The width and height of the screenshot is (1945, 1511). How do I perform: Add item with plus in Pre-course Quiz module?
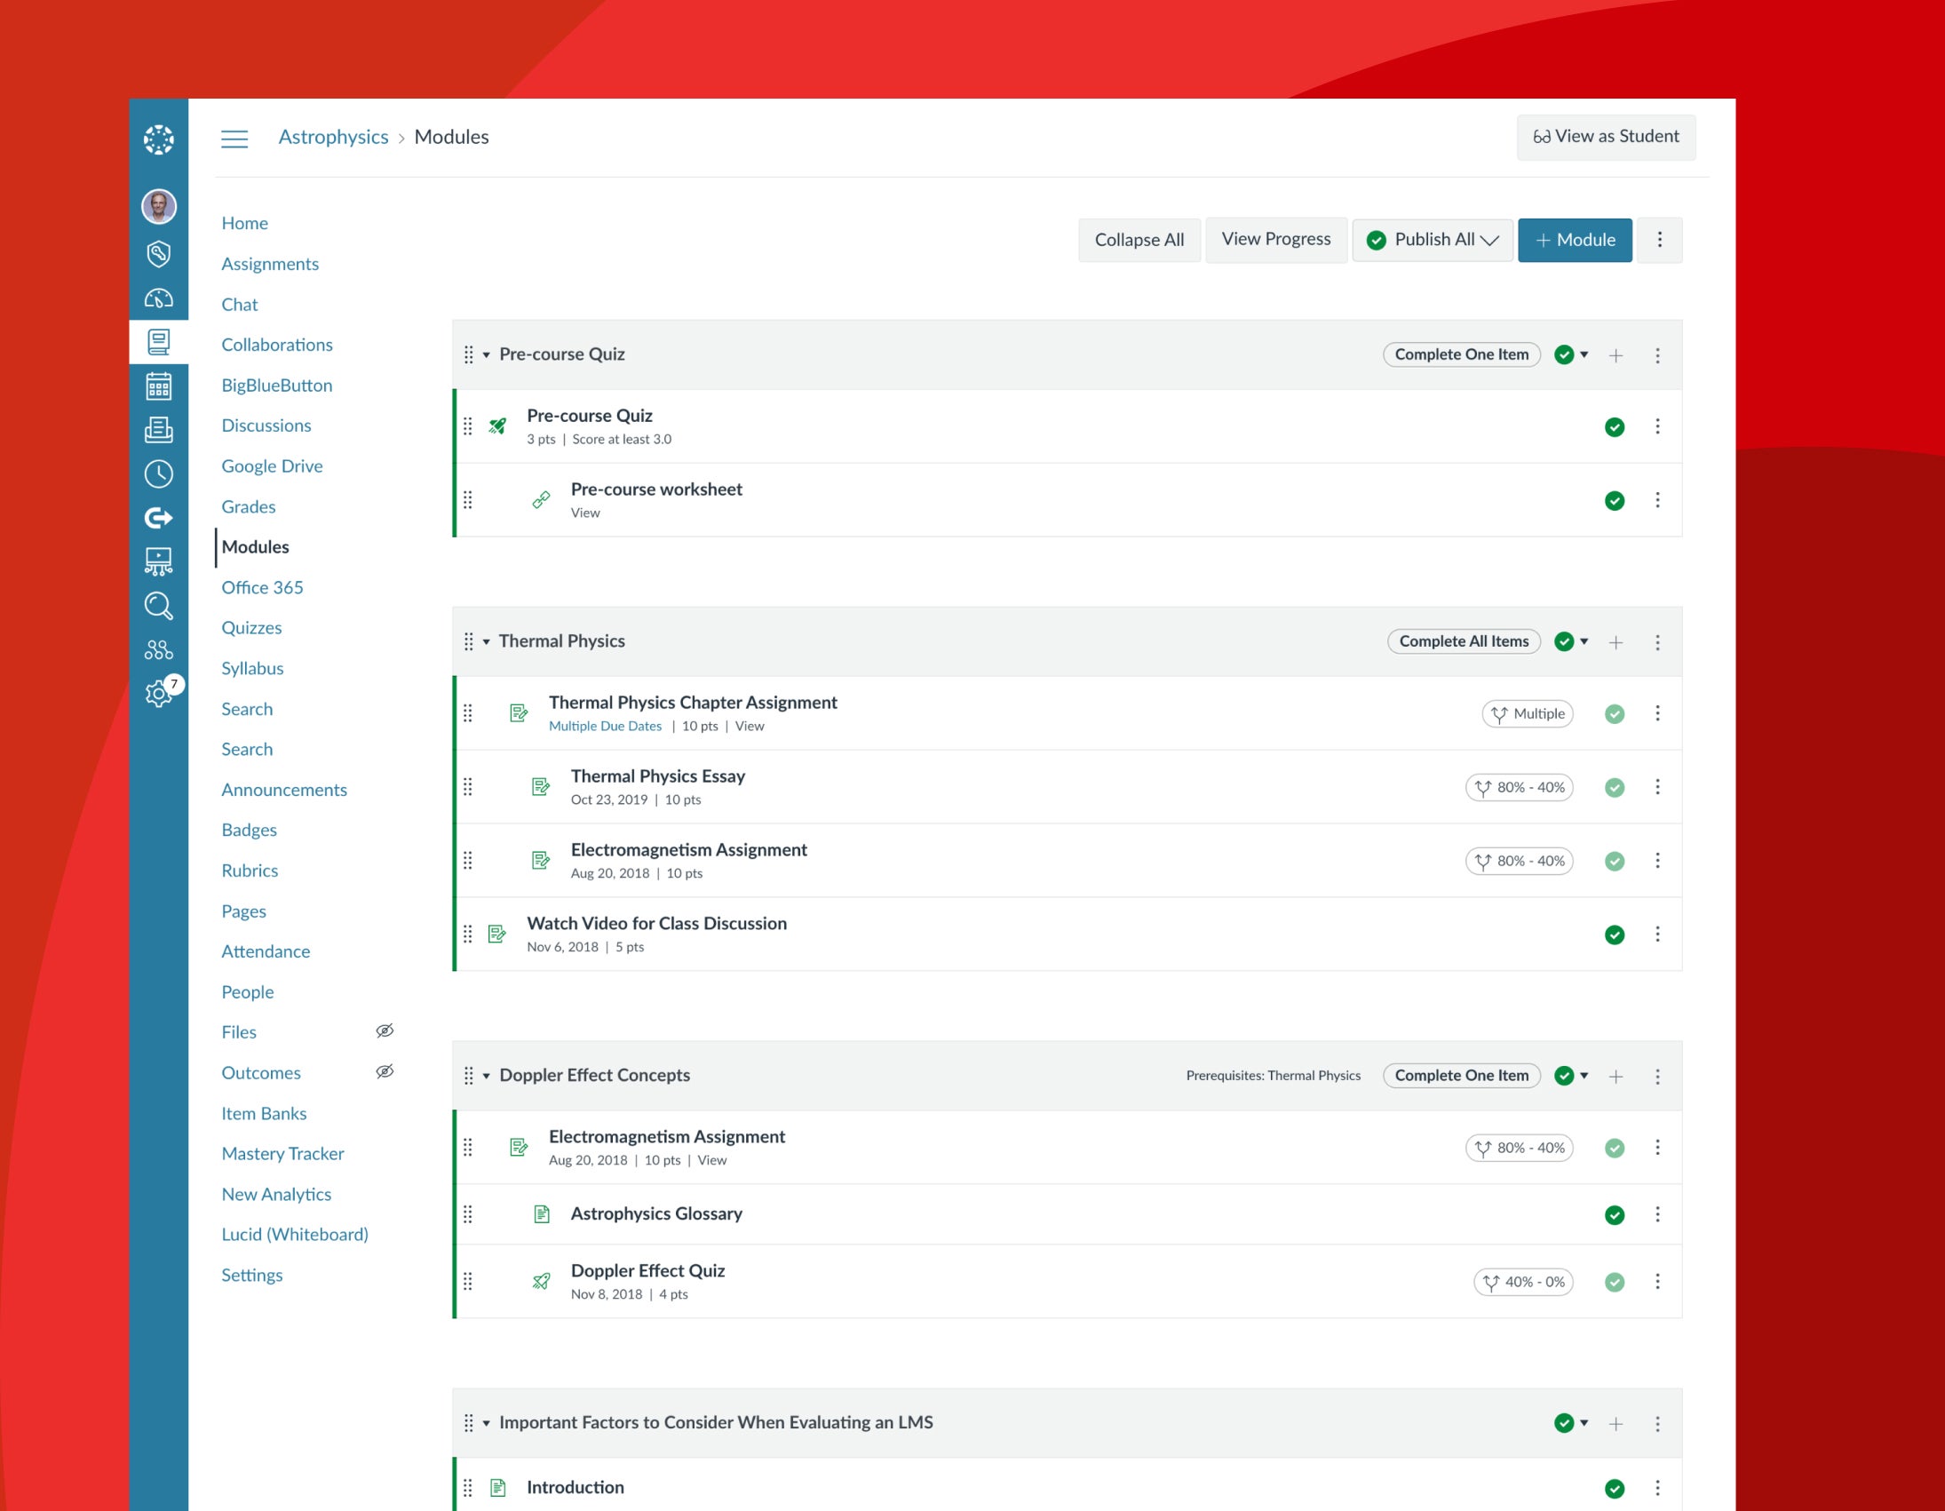[1616, 355]
